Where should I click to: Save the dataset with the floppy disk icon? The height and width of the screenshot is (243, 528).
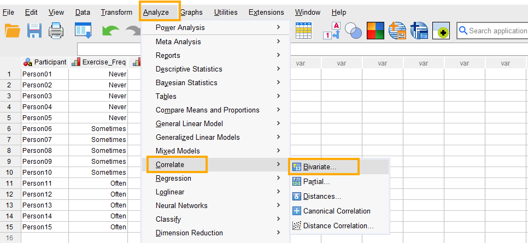coord(34,32)
